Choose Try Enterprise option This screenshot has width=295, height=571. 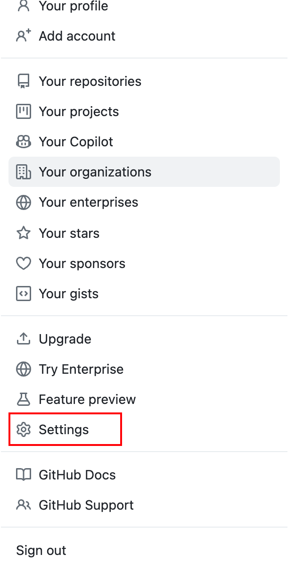pos(144,369)
